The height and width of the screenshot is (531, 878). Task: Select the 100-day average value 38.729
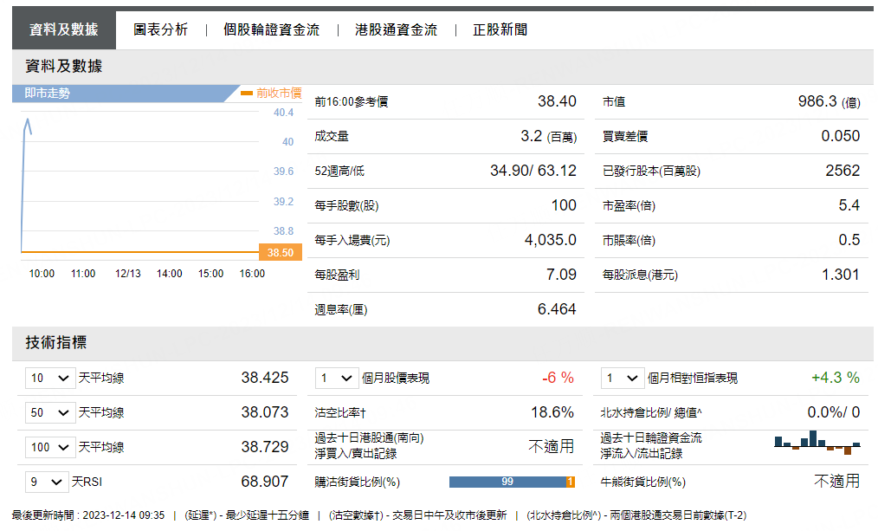click(265, 448)
